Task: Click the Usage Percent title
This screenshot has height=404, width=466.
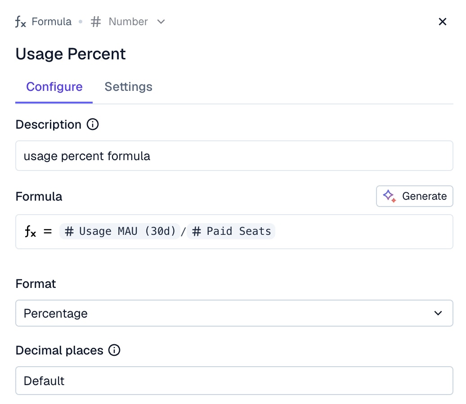Action: (71, 54)
